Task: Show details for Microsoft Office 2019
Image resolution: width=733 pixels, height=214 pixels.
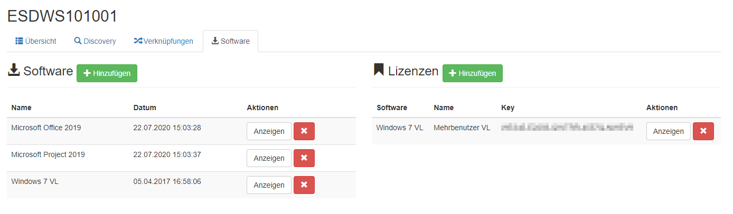Action: click(269, 131)
